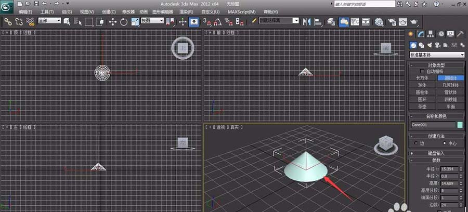Click the Mirror tool icon
The height and width of the screenshot is (212, 468).
[306, 21]
